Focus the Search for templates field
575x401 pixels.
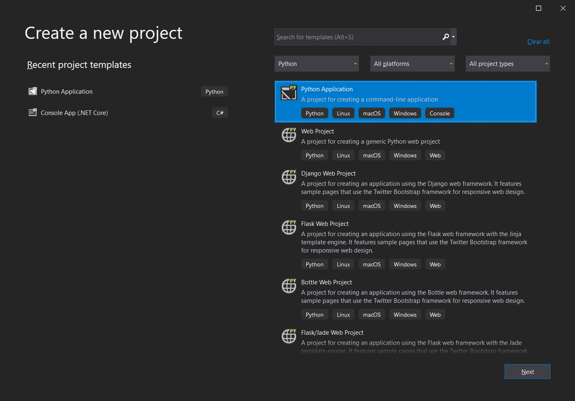pyautogui.click(x=356, y=37)
